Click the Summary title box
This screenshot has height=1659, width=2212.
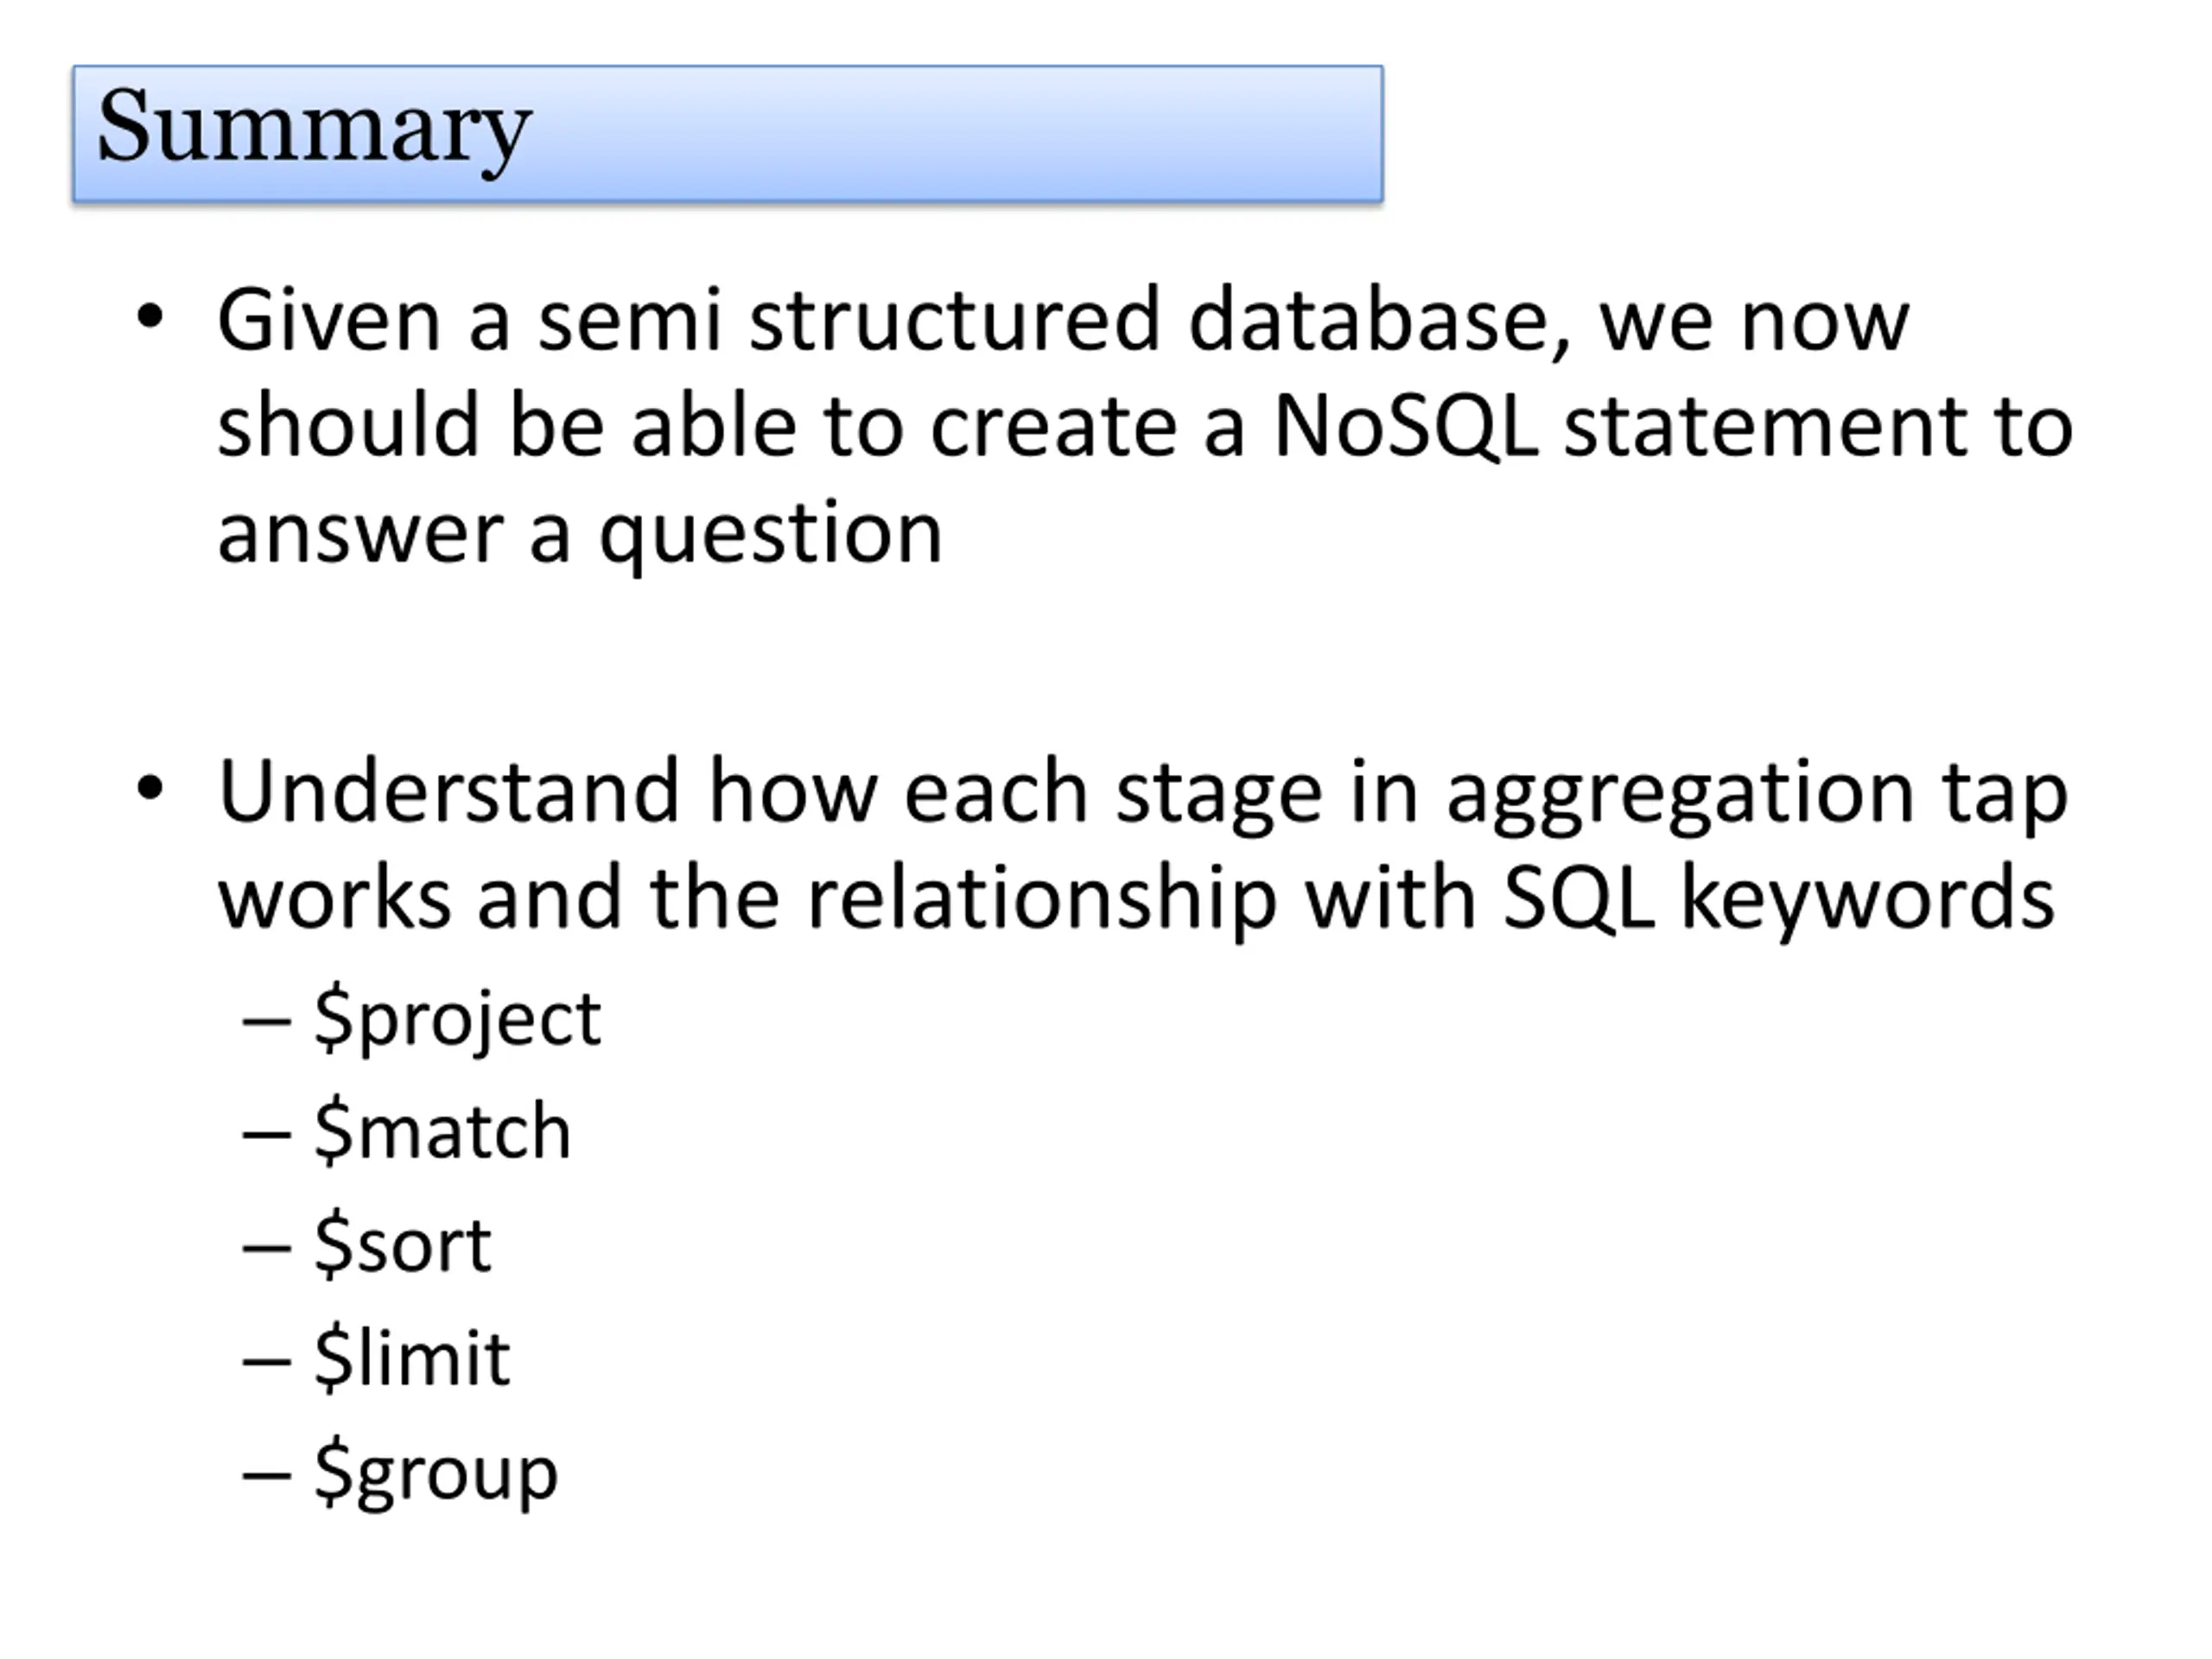click(728, 134)
